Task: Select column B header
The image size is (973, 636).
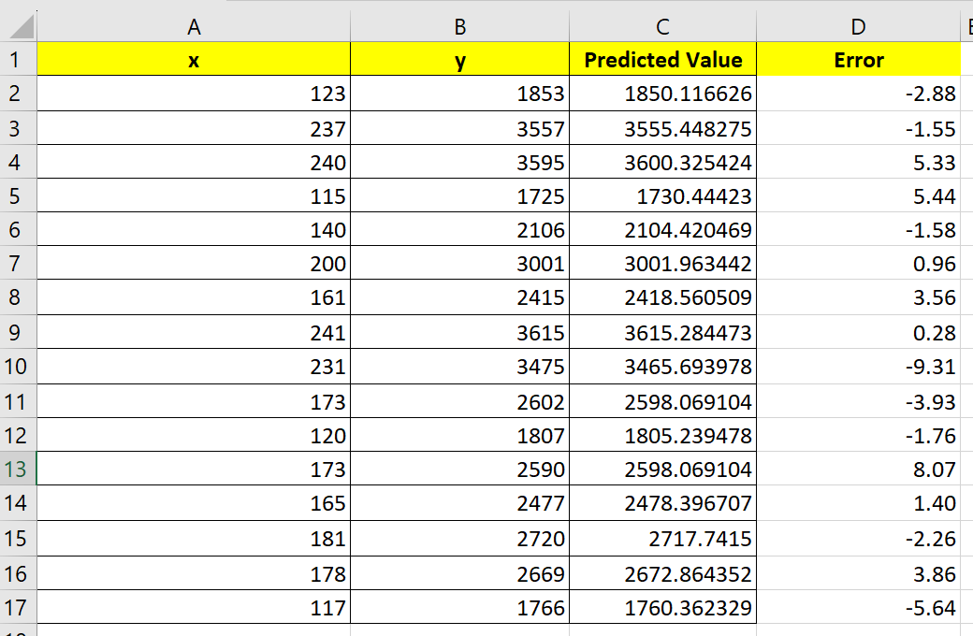Action: 458,26
